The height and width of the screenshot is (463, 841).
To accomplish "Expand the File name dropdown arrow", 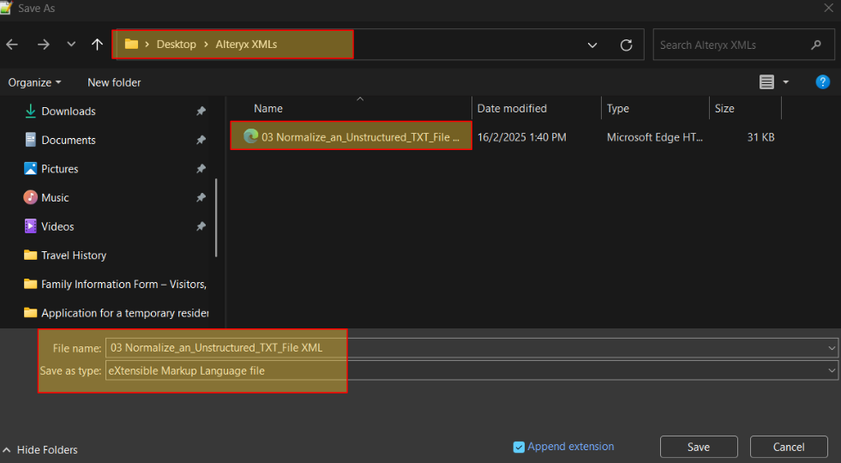I will tap(832, 348).
